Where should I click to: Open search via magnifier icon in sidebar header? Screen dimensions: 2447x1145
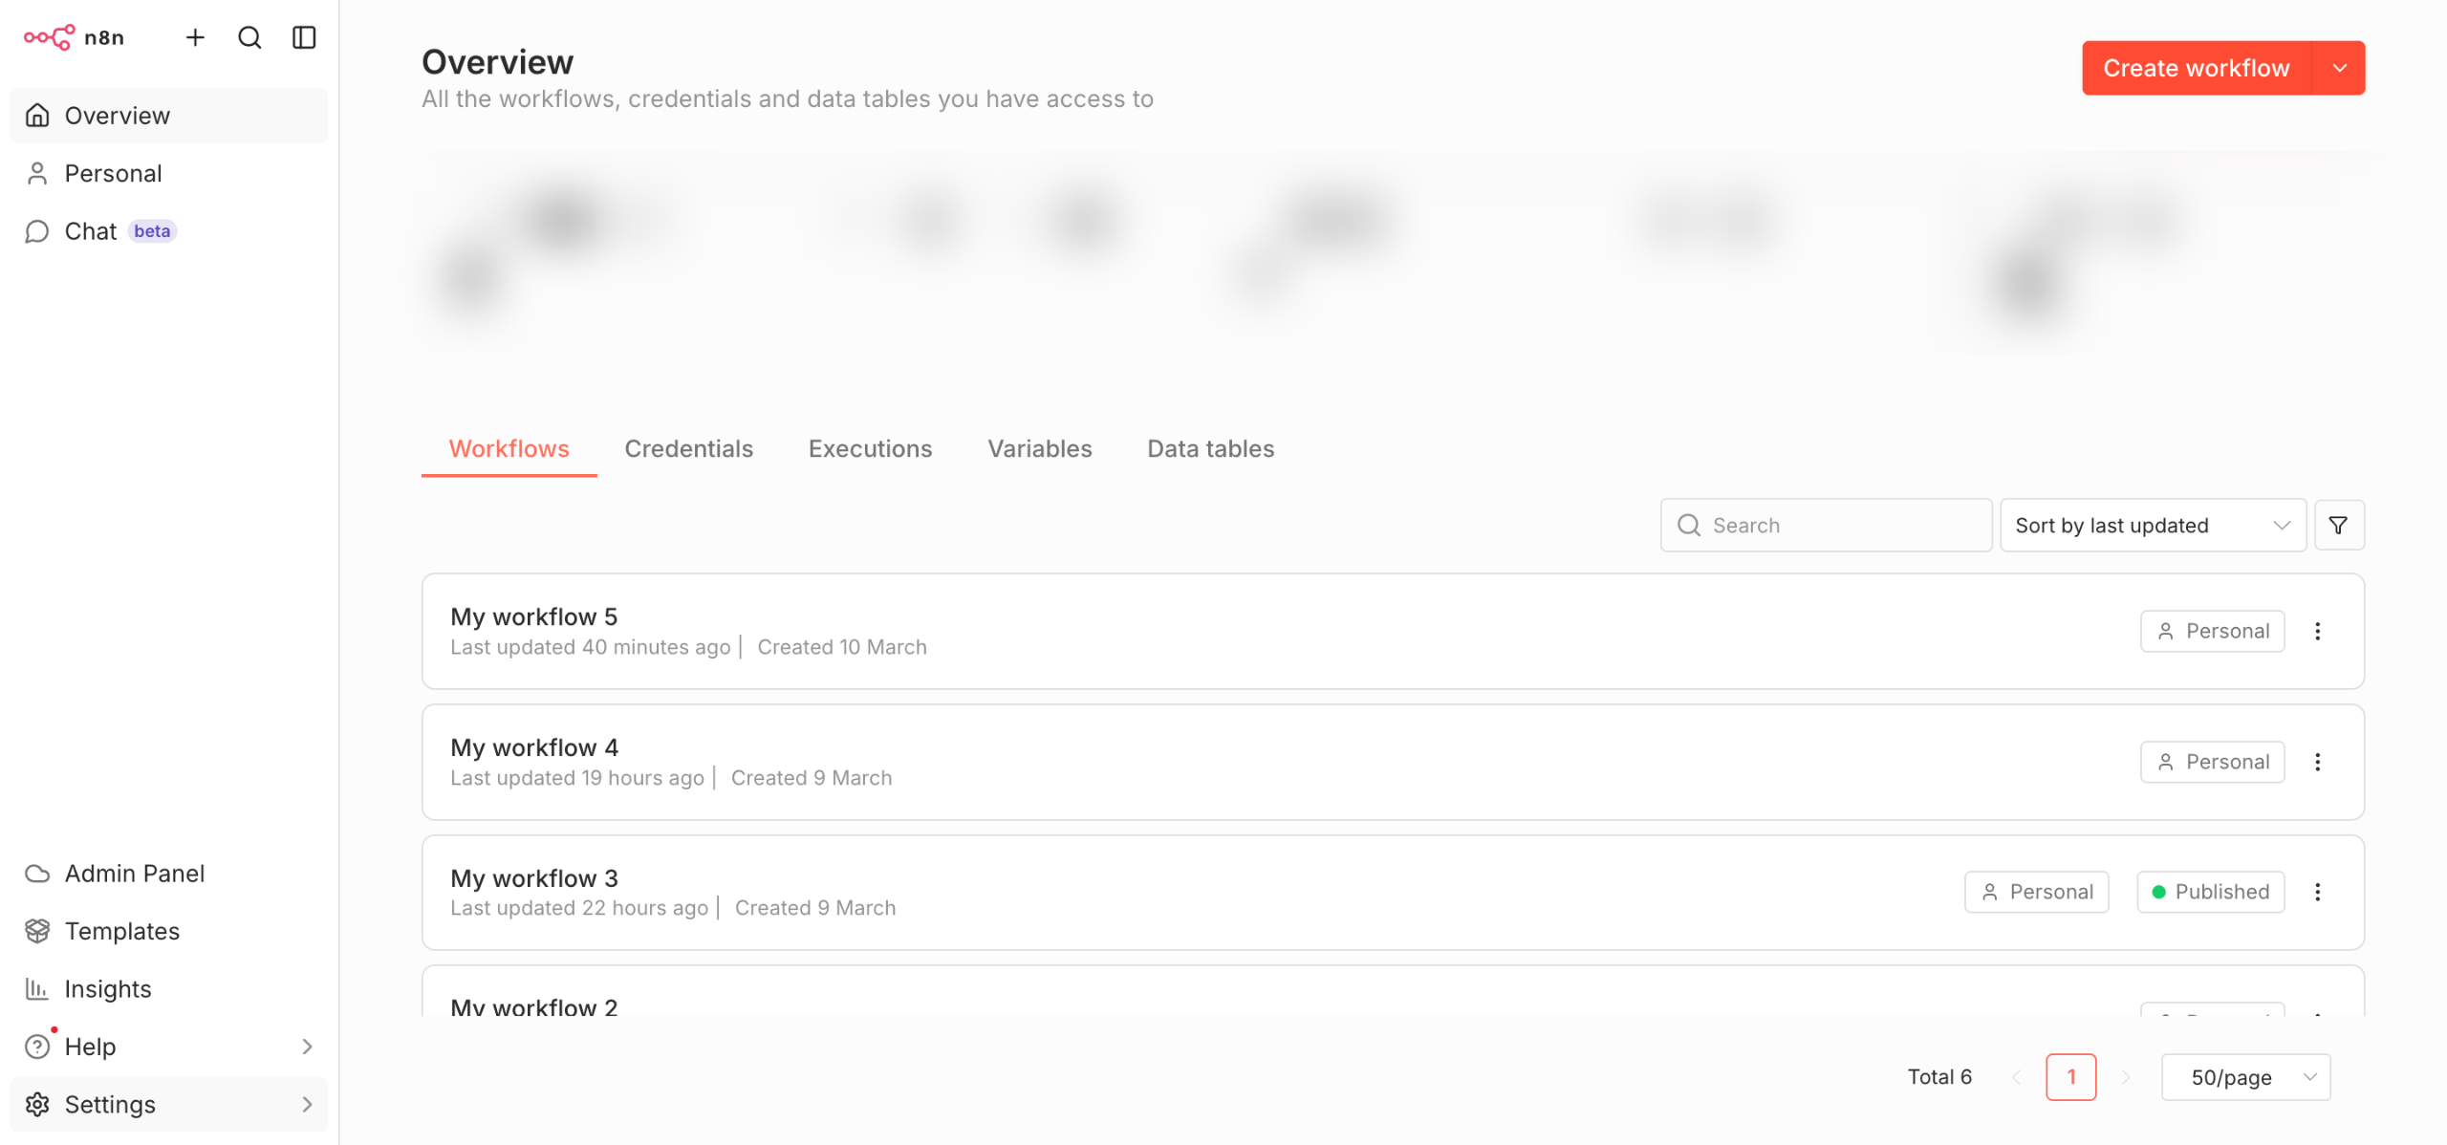point(249,37)
